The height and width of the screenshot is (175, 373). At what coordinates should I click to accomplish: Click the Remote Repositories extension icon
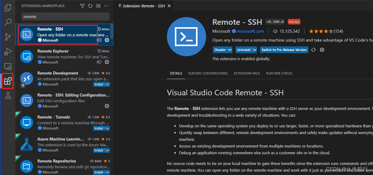coord(27,166)
